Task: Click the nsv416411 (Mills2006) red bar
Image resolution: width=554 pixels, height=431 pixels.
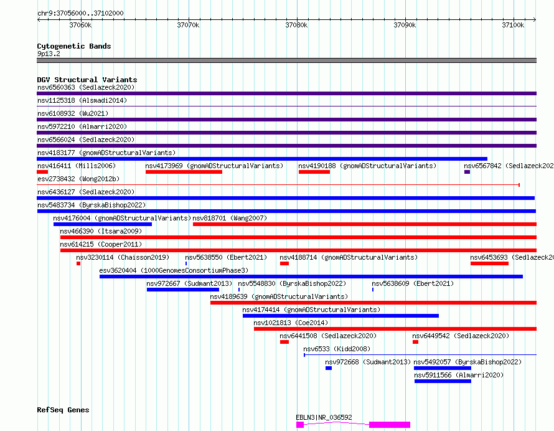Action: (x=42, y=172)
